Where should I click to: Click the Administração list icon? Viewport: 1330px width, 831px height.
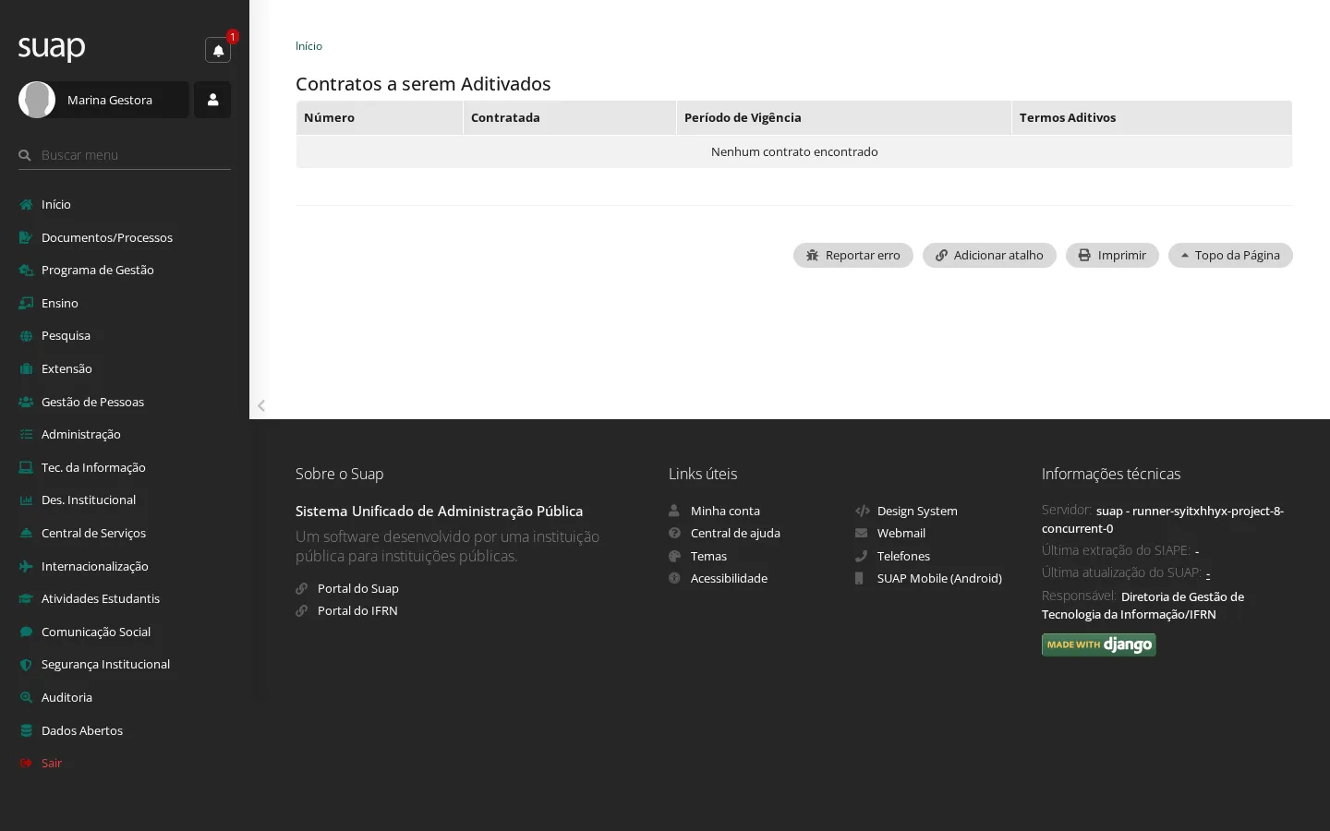(x=26, y=435)
